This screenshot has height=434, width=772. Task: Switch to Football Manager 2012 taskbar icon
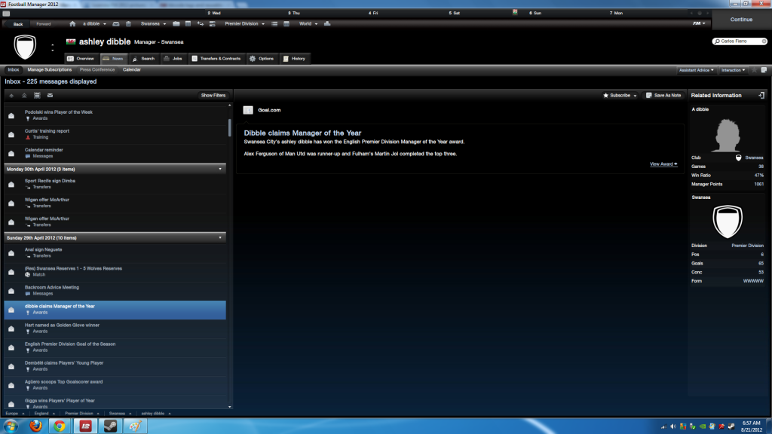(x=86, y=426)
